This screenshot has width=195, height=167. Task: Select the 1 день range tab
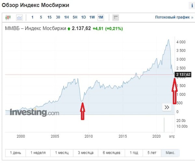16,153
